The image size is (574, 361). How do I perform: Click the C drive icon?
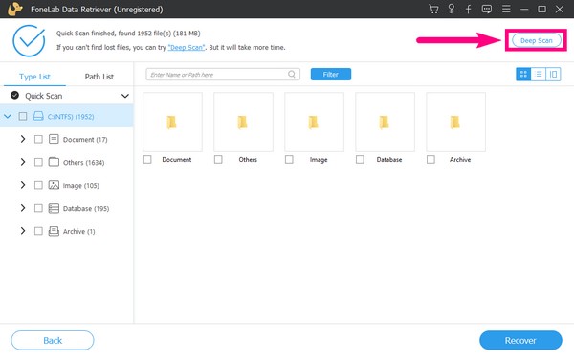(x=38, y=116)
